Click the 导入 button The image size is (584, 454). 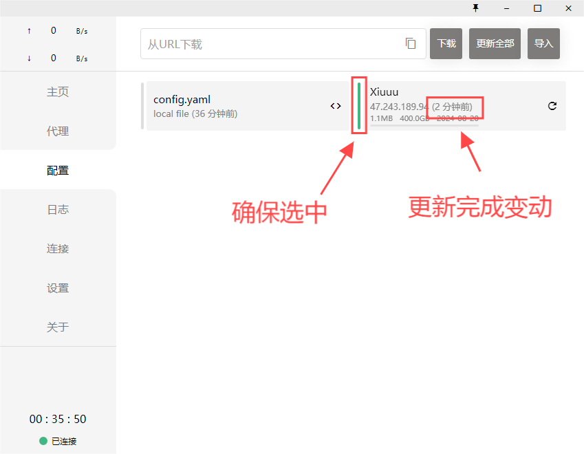(543, 43)
